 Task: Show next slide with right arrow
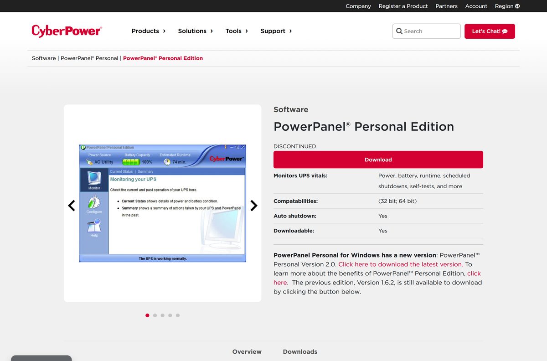[x=254, y=206]
